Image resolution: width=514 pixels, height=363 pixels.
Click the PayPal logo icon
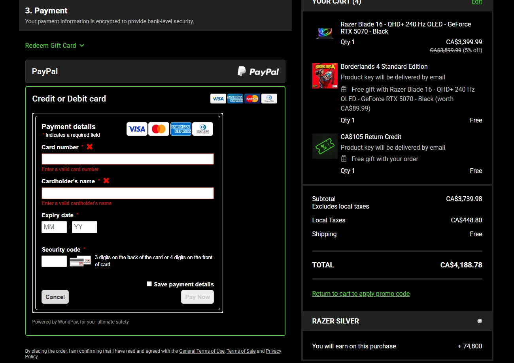tap(258, 71)
